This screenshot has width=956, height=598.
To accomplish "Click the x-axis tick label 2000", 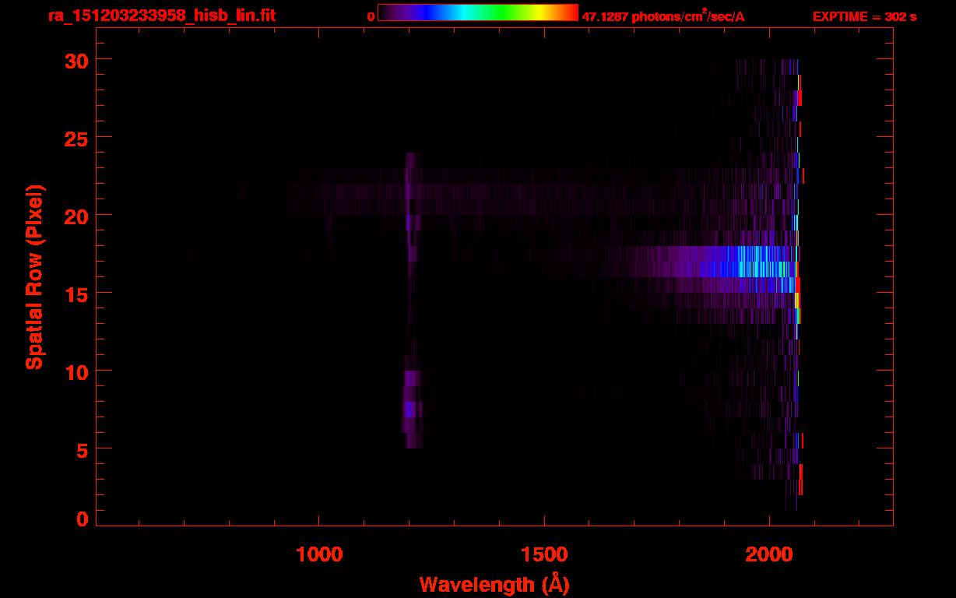I will [769, 554].
